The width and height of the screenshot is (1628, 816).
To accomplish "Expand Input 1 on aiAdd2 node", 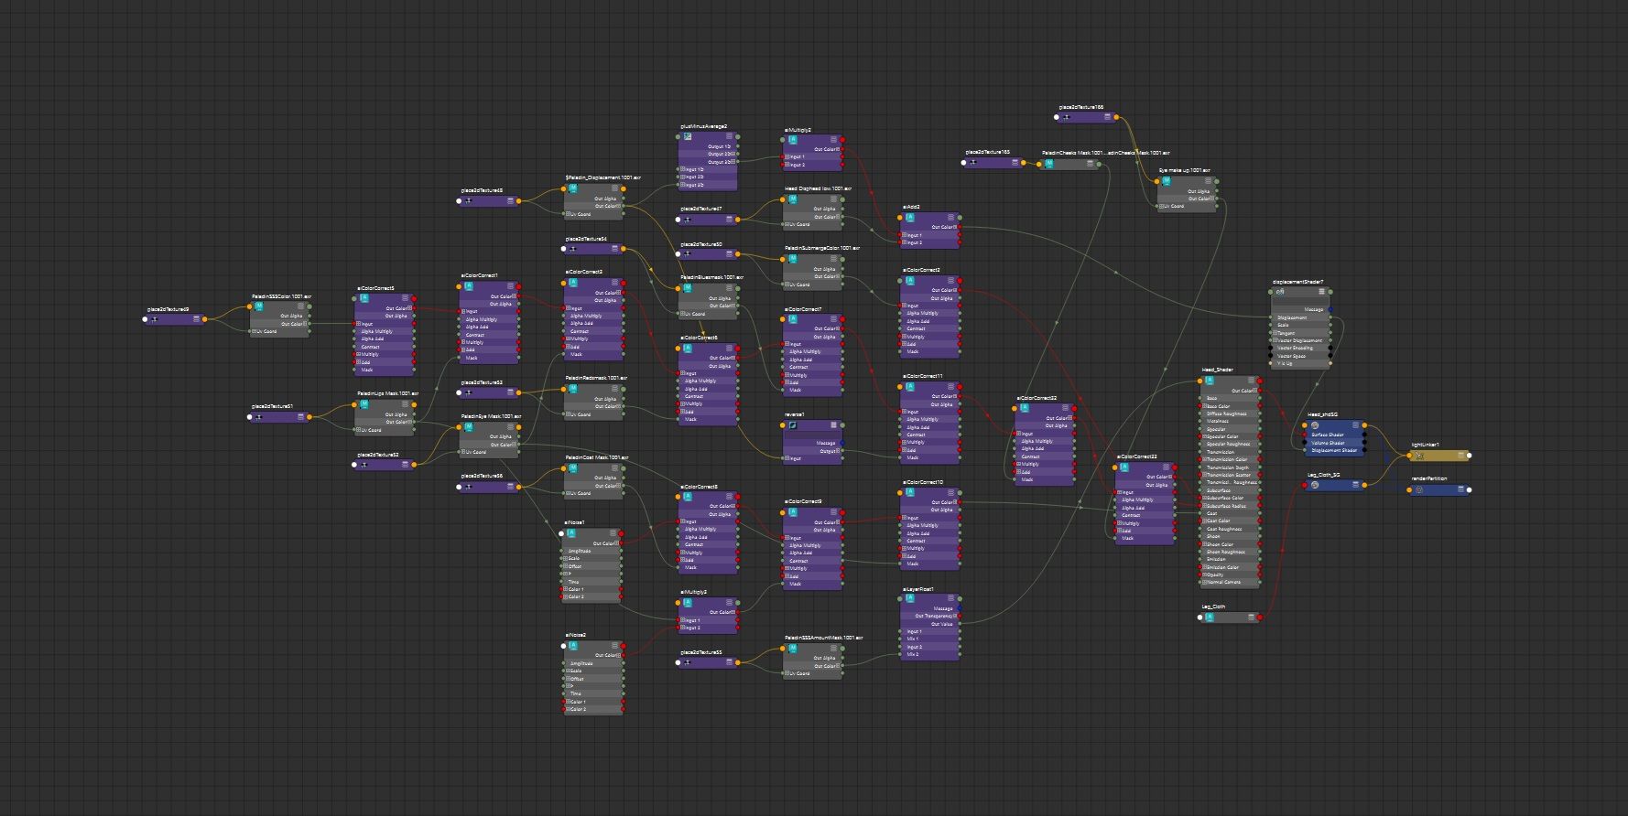I will [905, 235].
